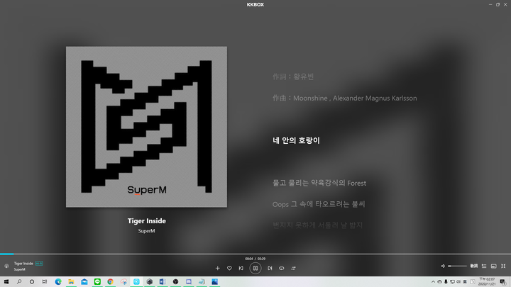The width and height of the screenshot is (511, 287).
Task: Open the Photos app from the taskbar
Action: pyautogui.click(x=215, y=282)
